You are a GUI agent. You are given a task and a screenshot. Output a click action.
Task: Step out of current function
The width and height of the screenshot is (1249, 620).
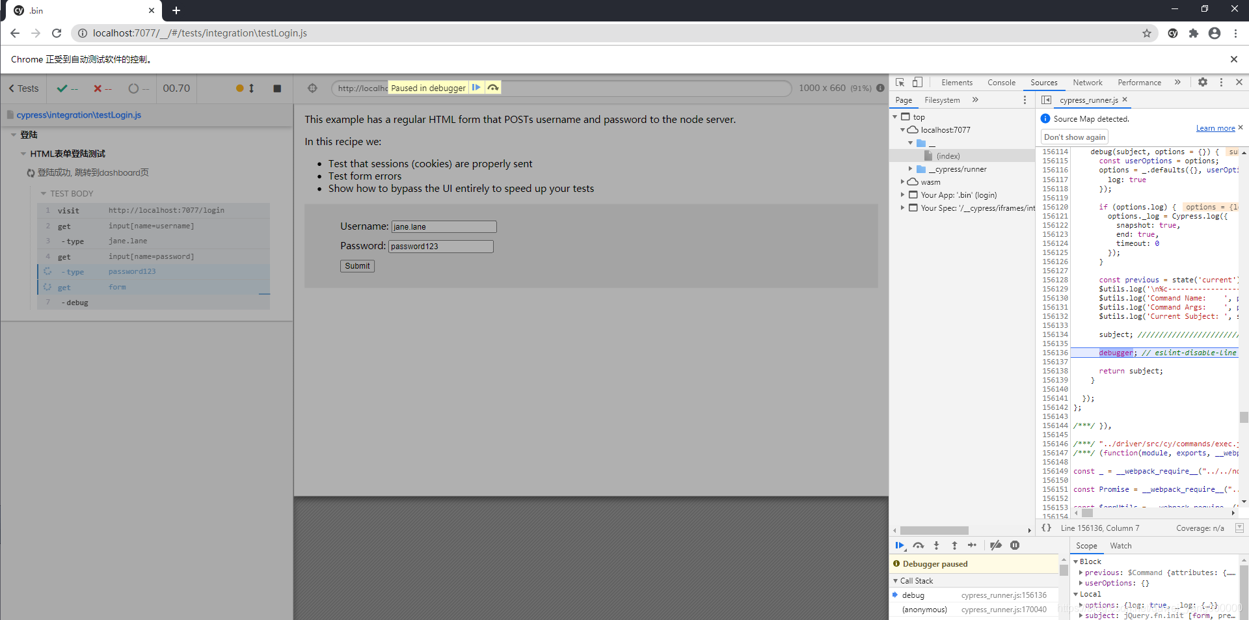point(954,546)
